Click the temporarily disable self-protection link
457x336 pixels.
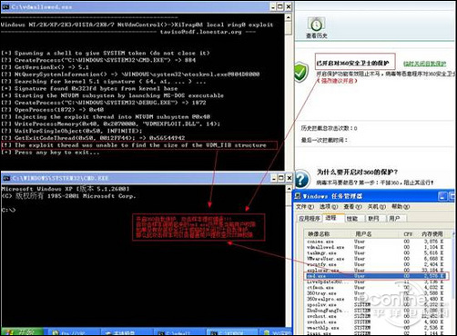tap(424, 64)
